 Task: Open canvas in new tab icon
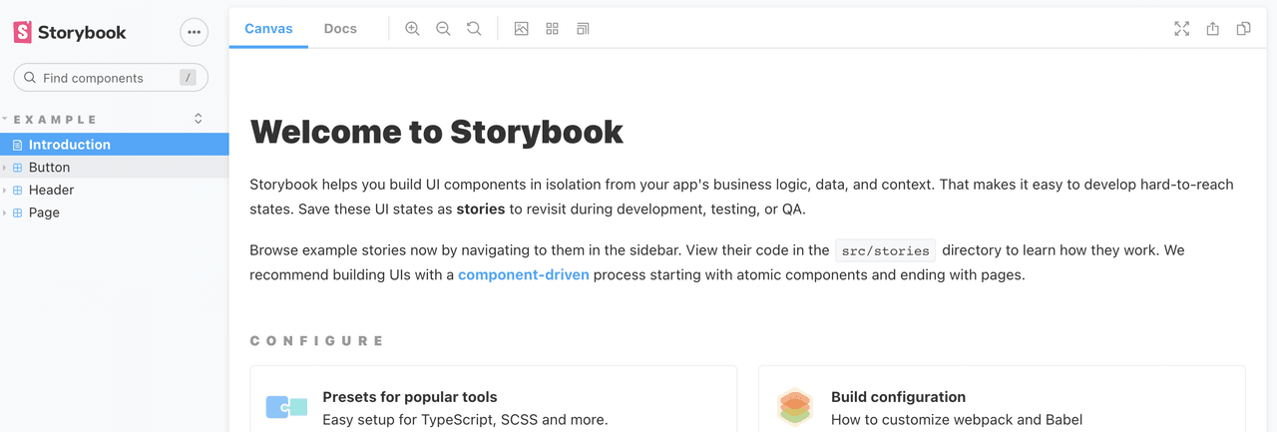[1212, 29]
